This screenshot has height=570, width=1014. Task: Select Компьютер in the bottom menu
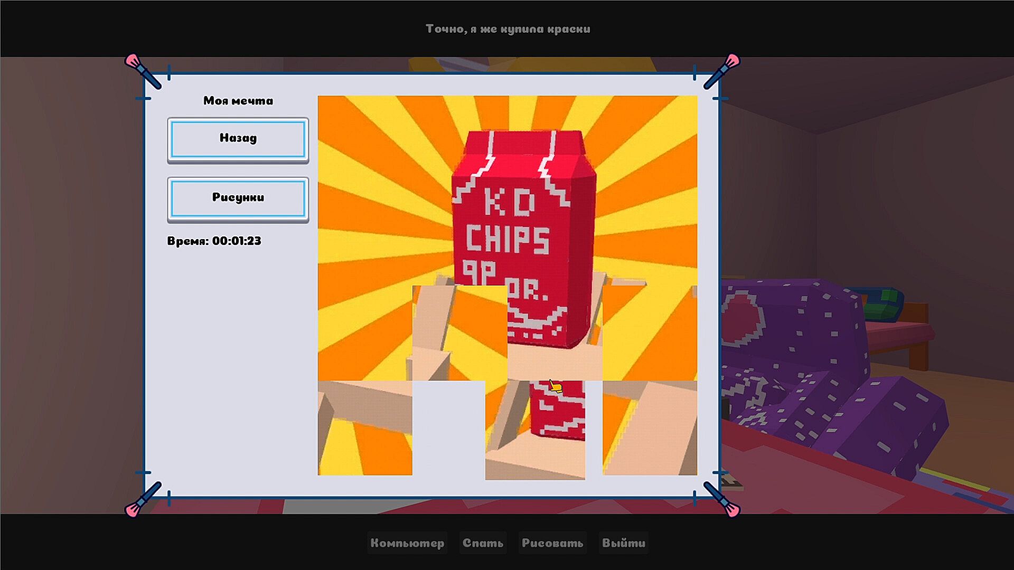(x=407, y=543)
